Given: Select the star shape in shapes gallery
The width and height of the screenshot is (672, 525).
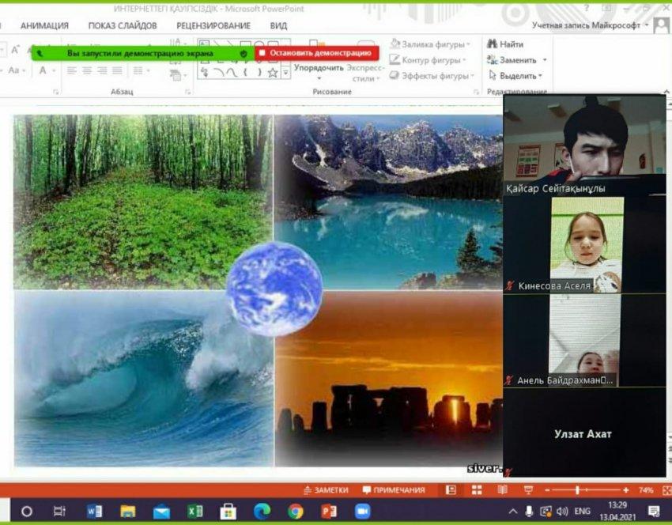Looking at the screenshot, I should coord(273,73).
